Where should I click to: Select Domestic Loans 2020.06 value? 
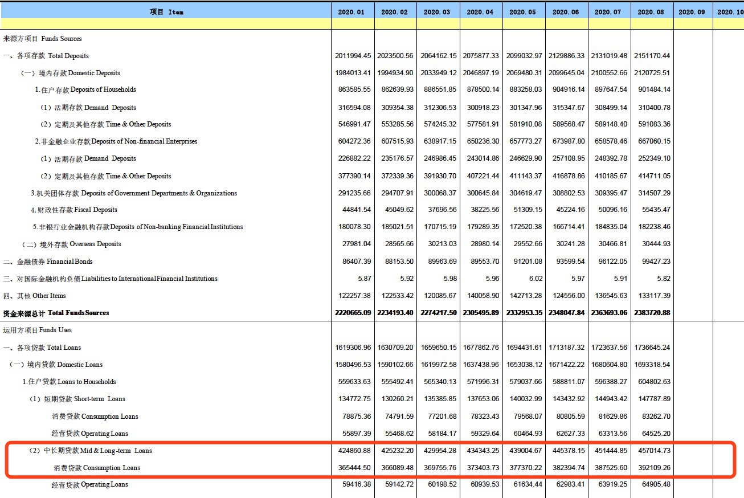tap(566, 365)
